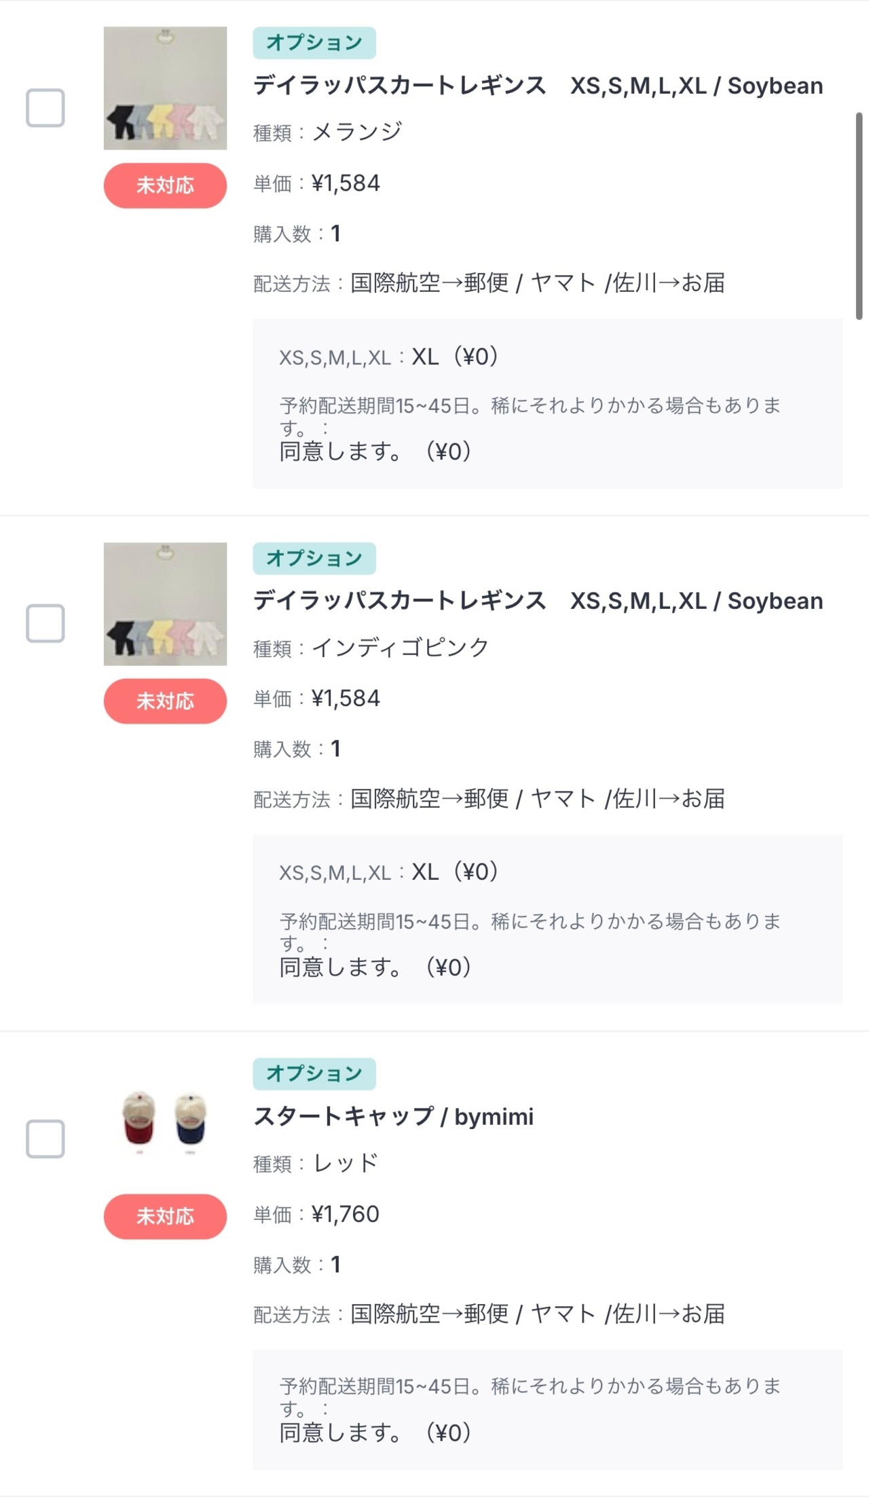Screen dimensions: 869x1503
Task: Select the インディゴピンク leggings checkbox
Action: 45,623
